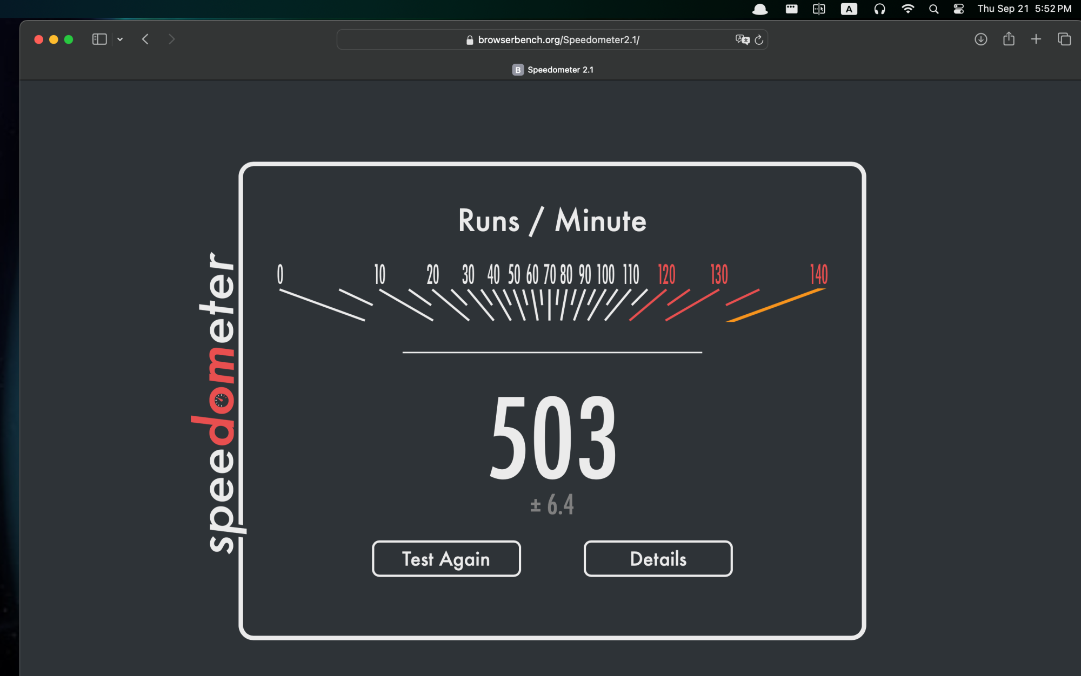The width and height of the screenshot is (1081, 676).
Task: Open the Share icon
Action: point(1009,39)
